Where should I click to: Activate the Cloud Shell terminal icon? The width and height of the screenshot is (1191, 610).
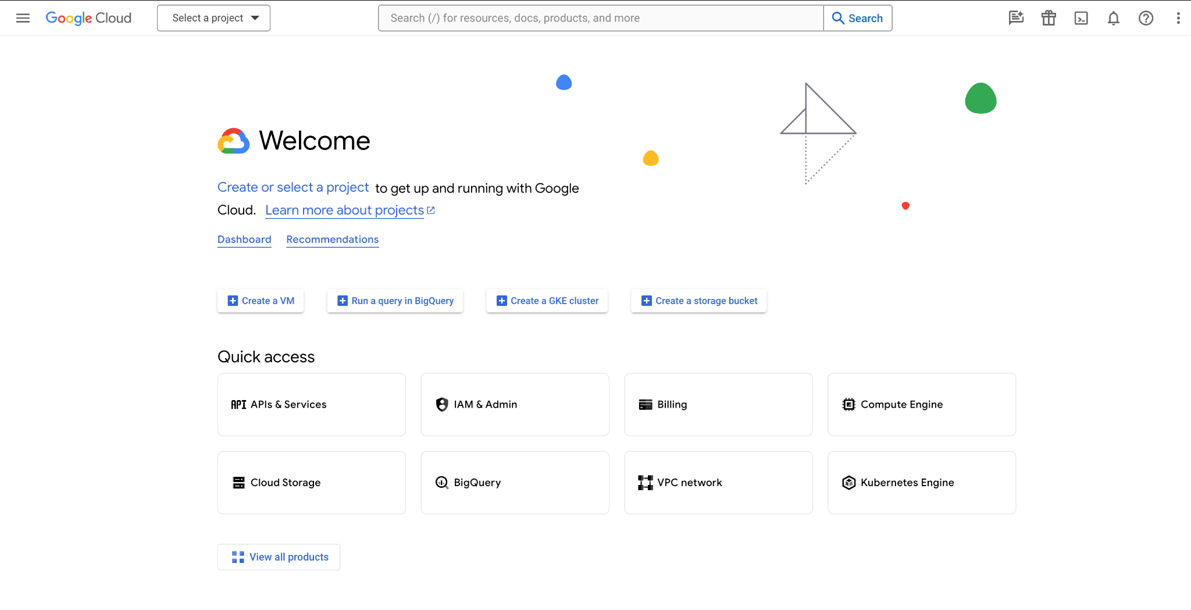(1081, 18)
